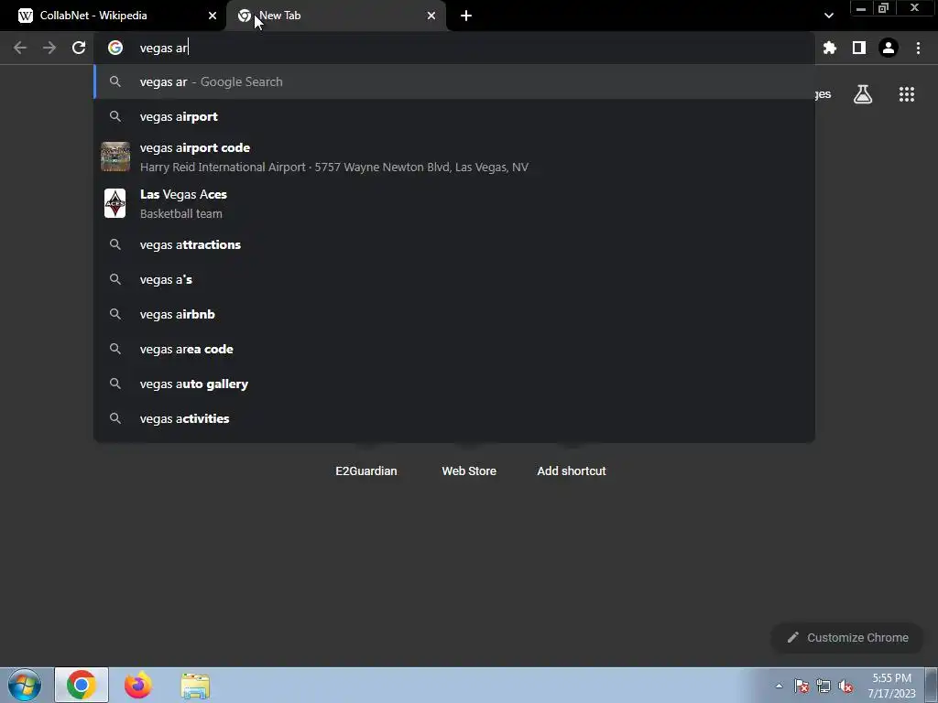Open the Web Store shortcut
The height and width of the screenshot is (703, 938).
469,470
